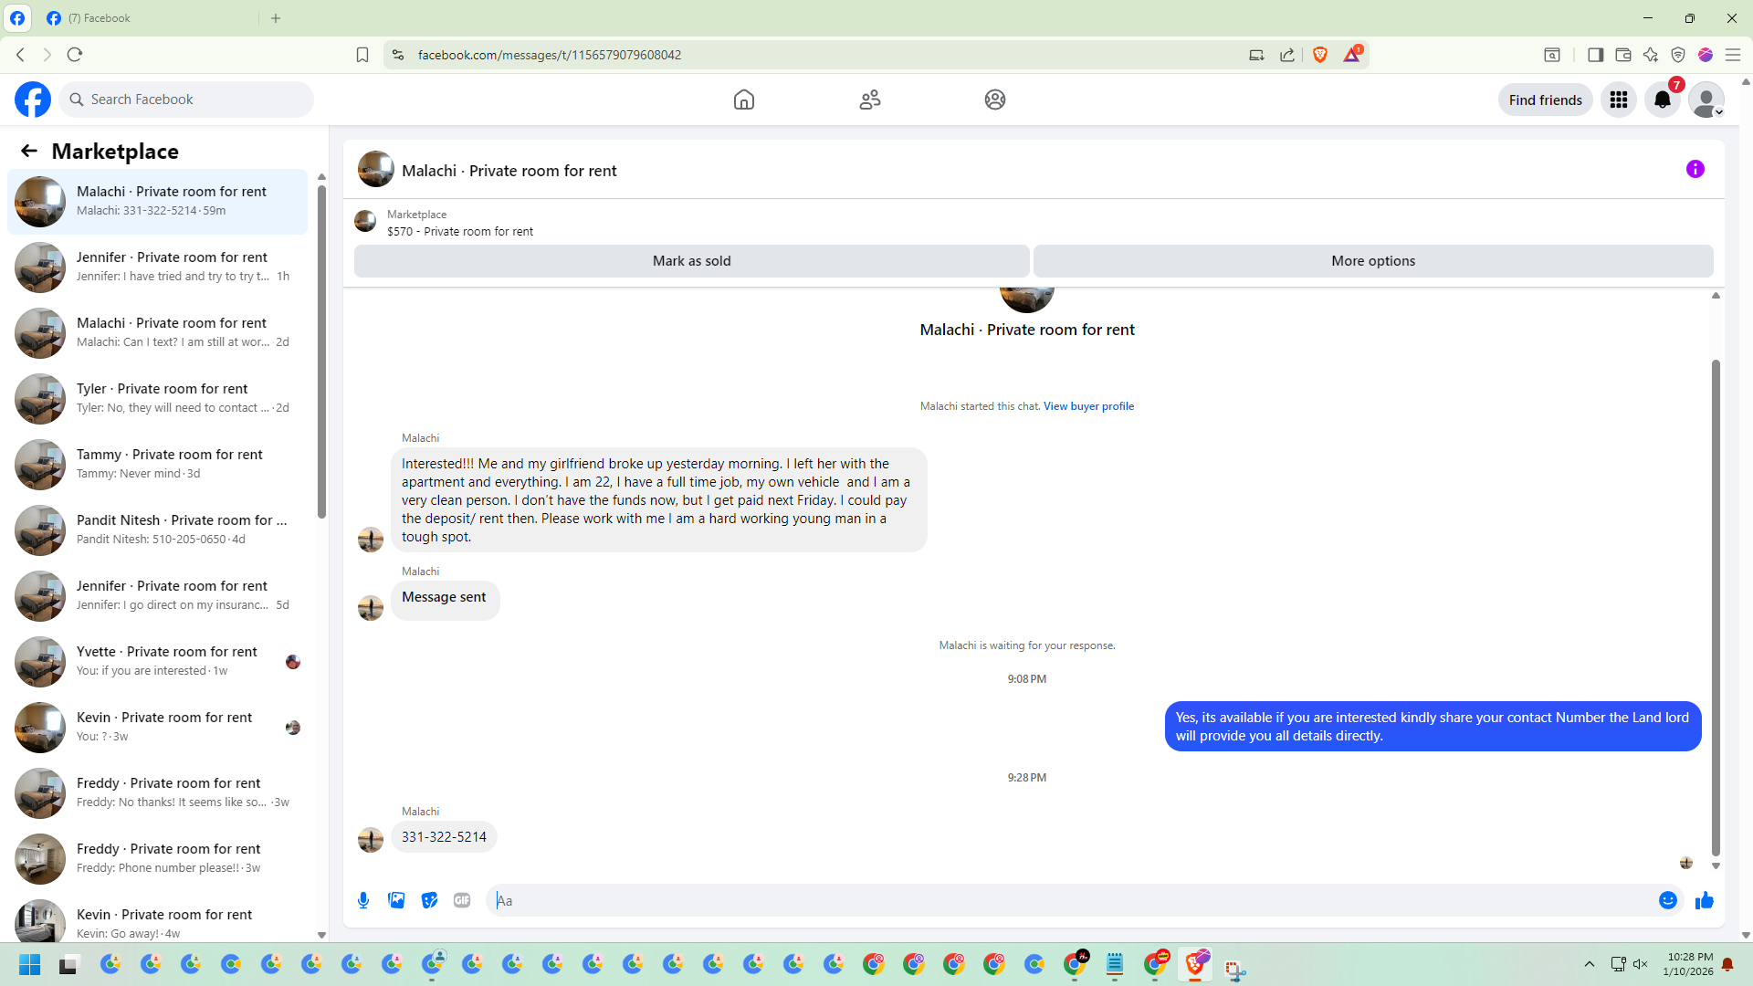The image size is (1753, 986).
Task: Open the View buyer profile link
Action: pos(1088,406)
